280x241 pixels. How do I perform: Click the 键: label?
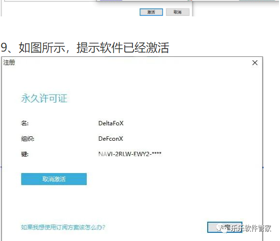click(x=25, y=154)
